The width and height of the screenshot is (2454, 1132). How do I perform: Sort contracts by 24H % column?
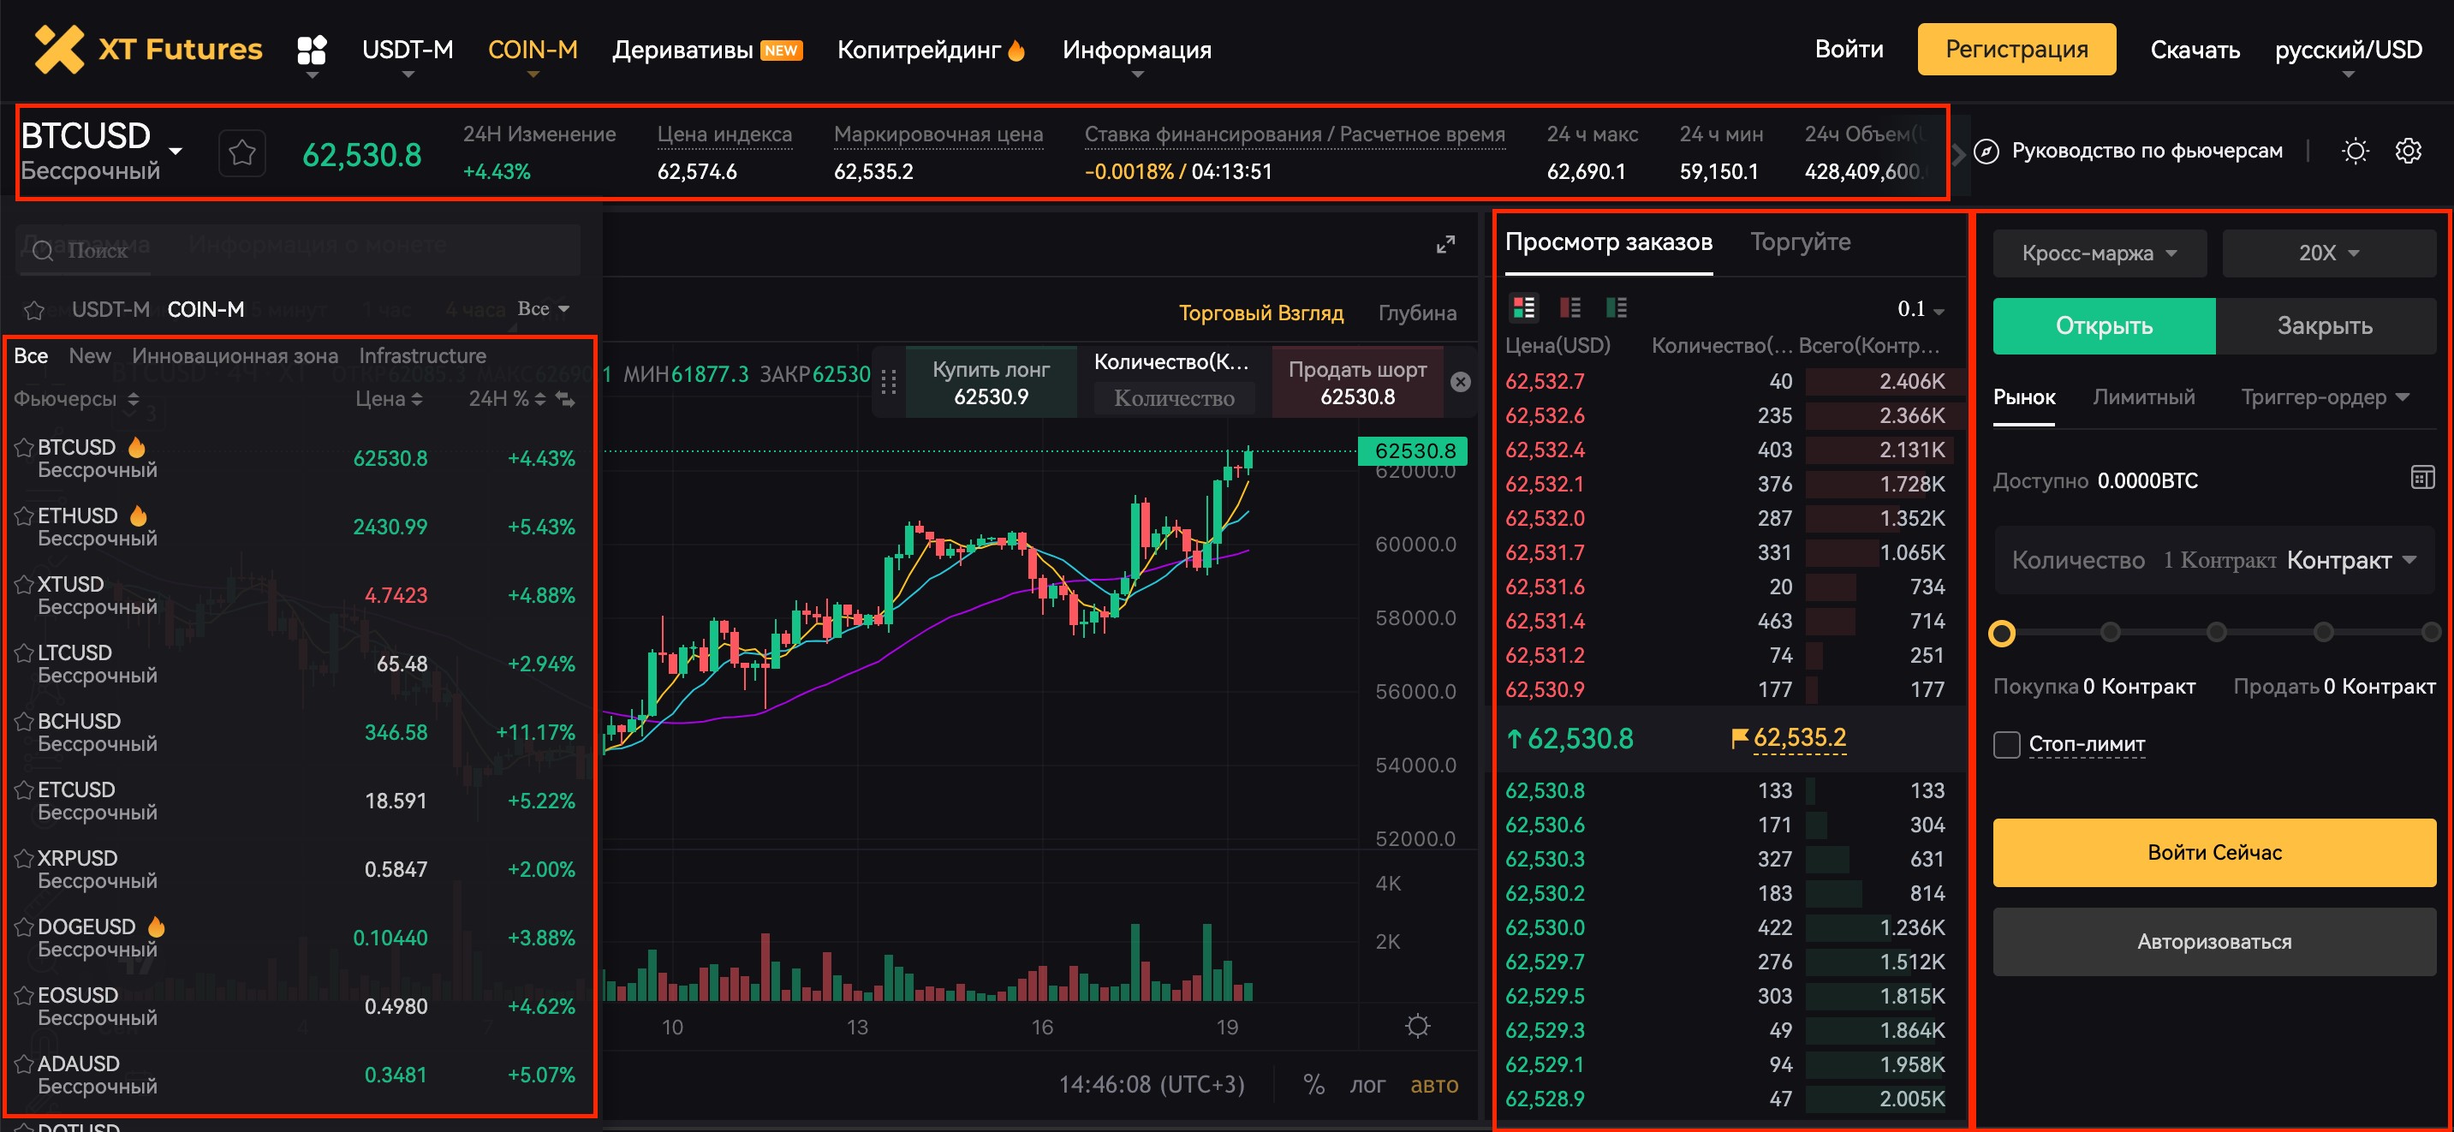(x=508, y=399)
